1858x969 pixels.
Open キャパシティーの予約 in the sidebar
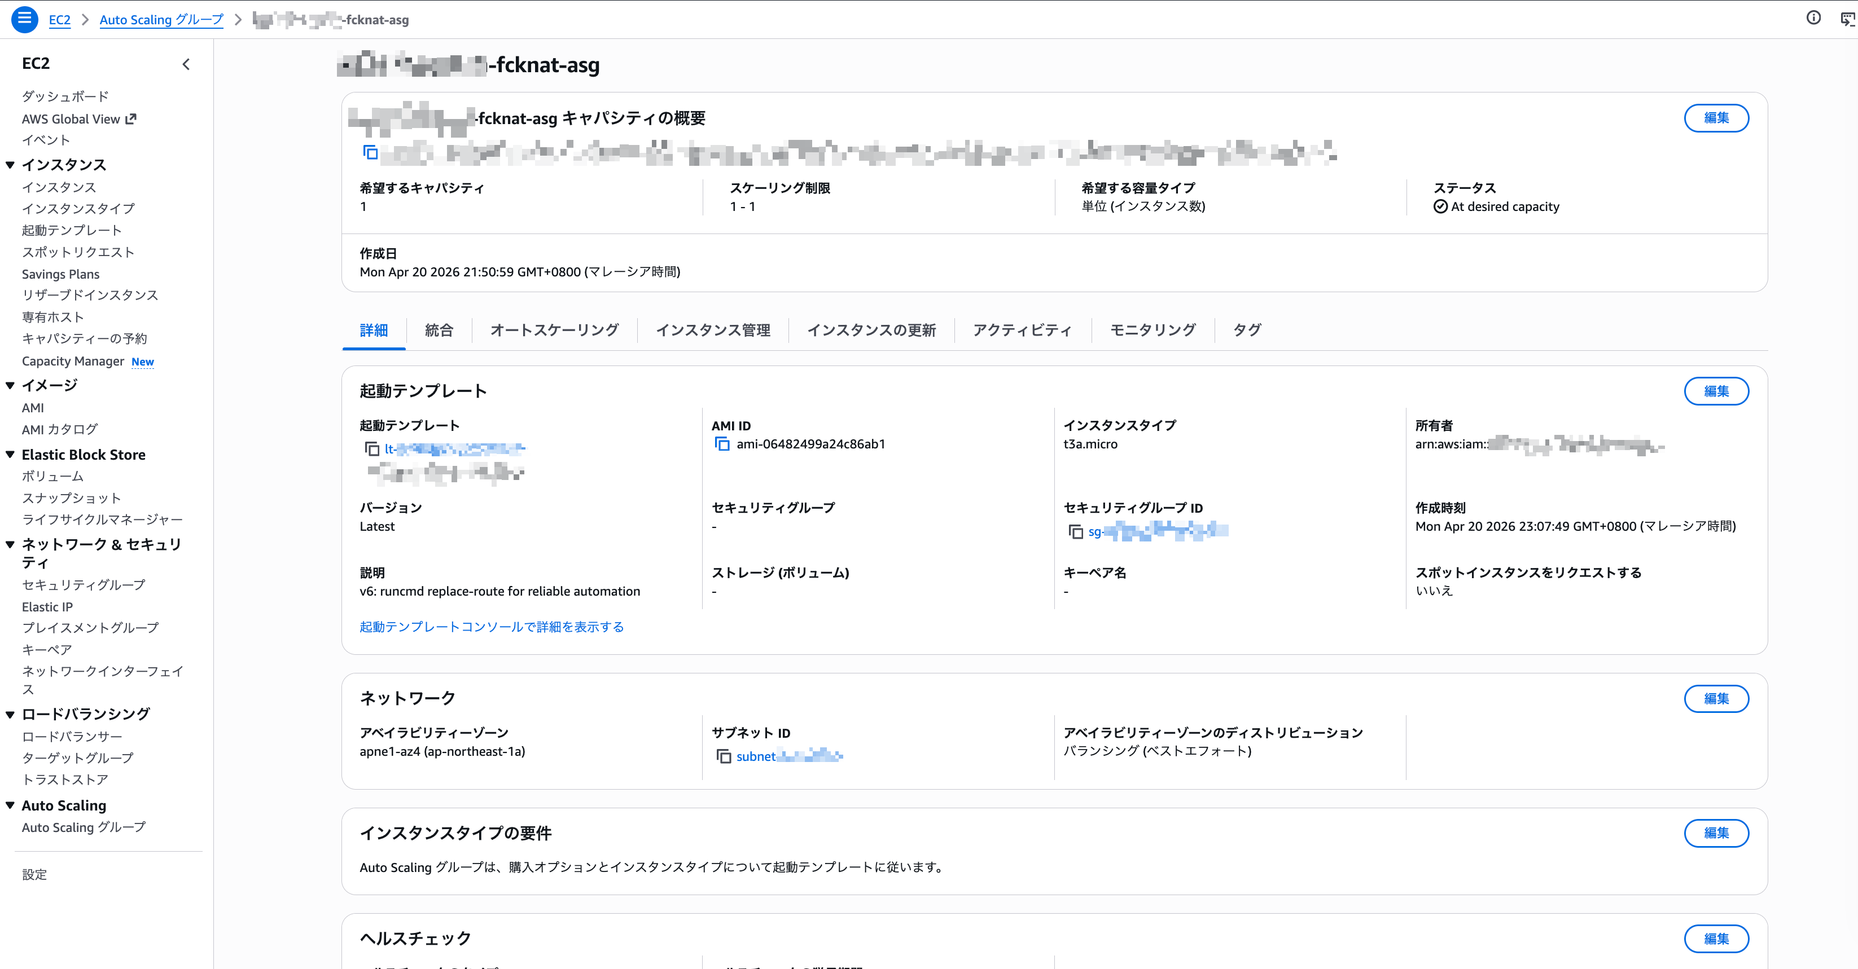click(x=85, y=339)
